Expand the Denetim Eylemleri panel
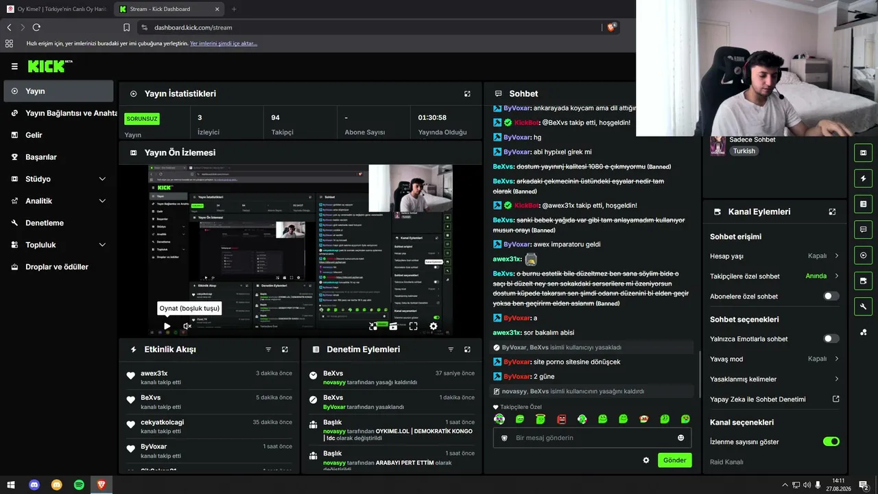This screenshot has width=878, height=494. tap(467, 349)
